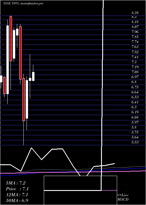
Task: Click the <<Live MACD label
Action: coord(123,197)
